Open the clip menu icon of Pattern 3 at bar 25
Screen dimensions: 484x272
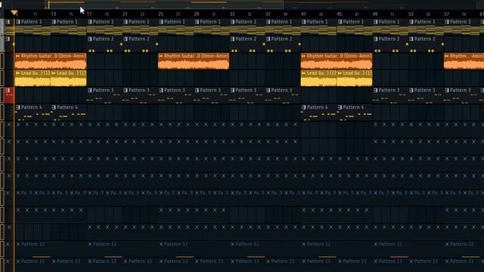(161, 91)
